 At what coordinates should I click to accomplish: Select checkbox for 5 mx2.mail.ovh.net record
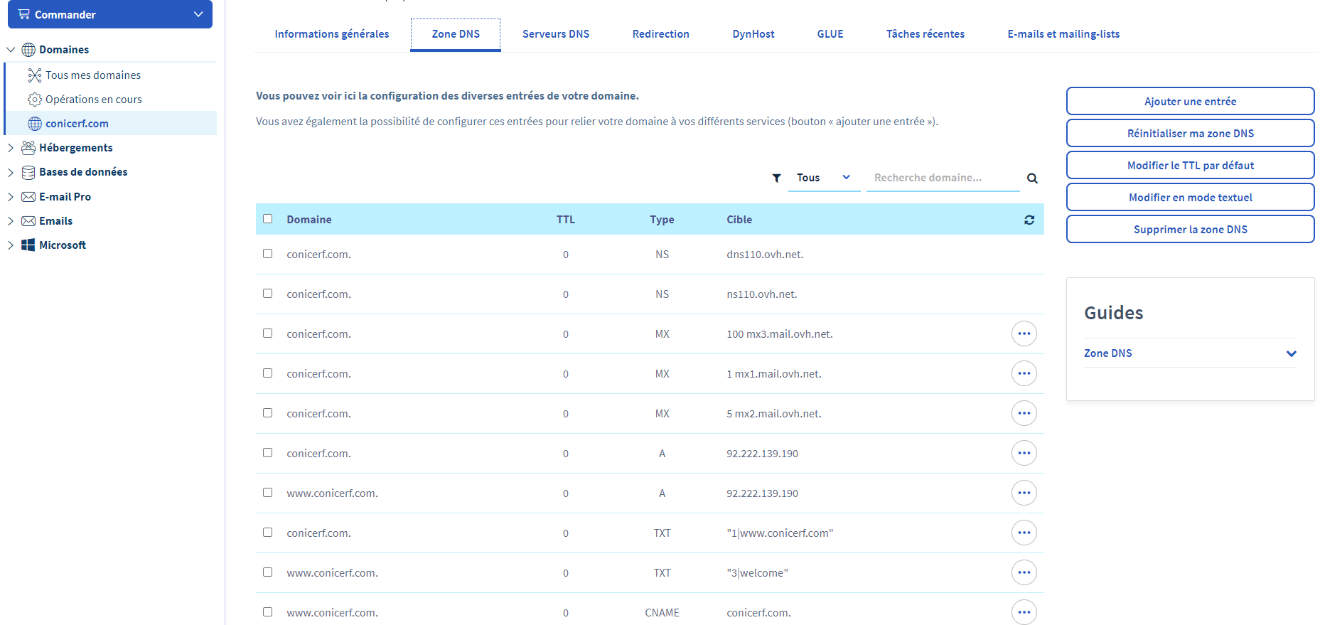268,413
